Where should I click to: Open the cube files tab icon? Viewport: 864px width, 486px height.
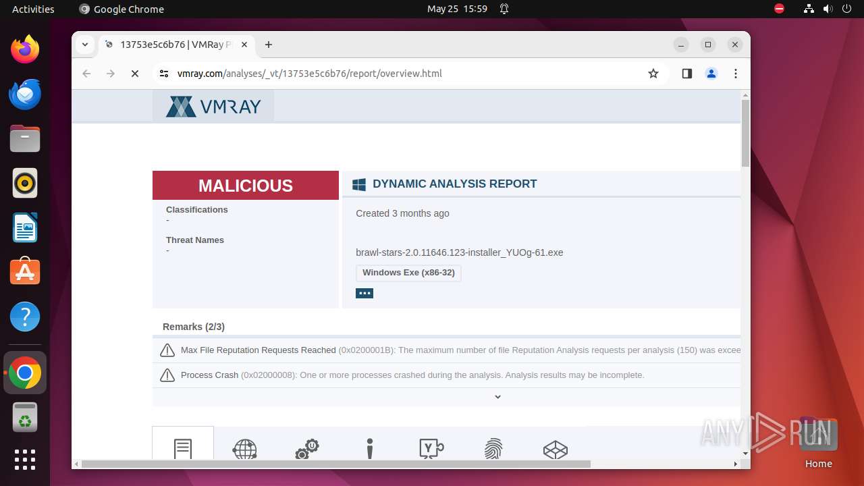coord(556,450)
